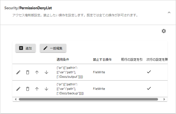Delete the /Docs/backup rule with the trash icon
The width and height of the screenshot is (176, 114).
[x=28, y=89]
